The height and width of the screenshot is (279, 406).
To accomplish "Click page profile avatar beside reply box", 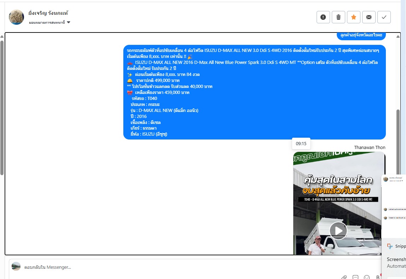I will [x=16, y=266].
